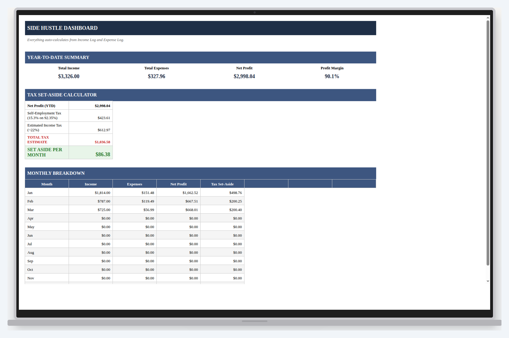This screenshot has width=509, height=338.
Task: Click the Estimated Income Tax label
Action: (x=47, y=128)
